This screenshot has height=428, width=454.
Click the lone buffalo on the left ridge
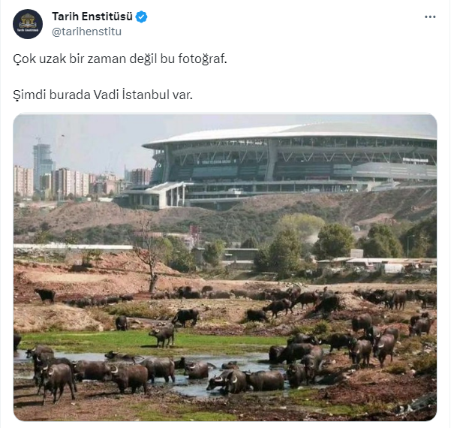tap(45, 296)
